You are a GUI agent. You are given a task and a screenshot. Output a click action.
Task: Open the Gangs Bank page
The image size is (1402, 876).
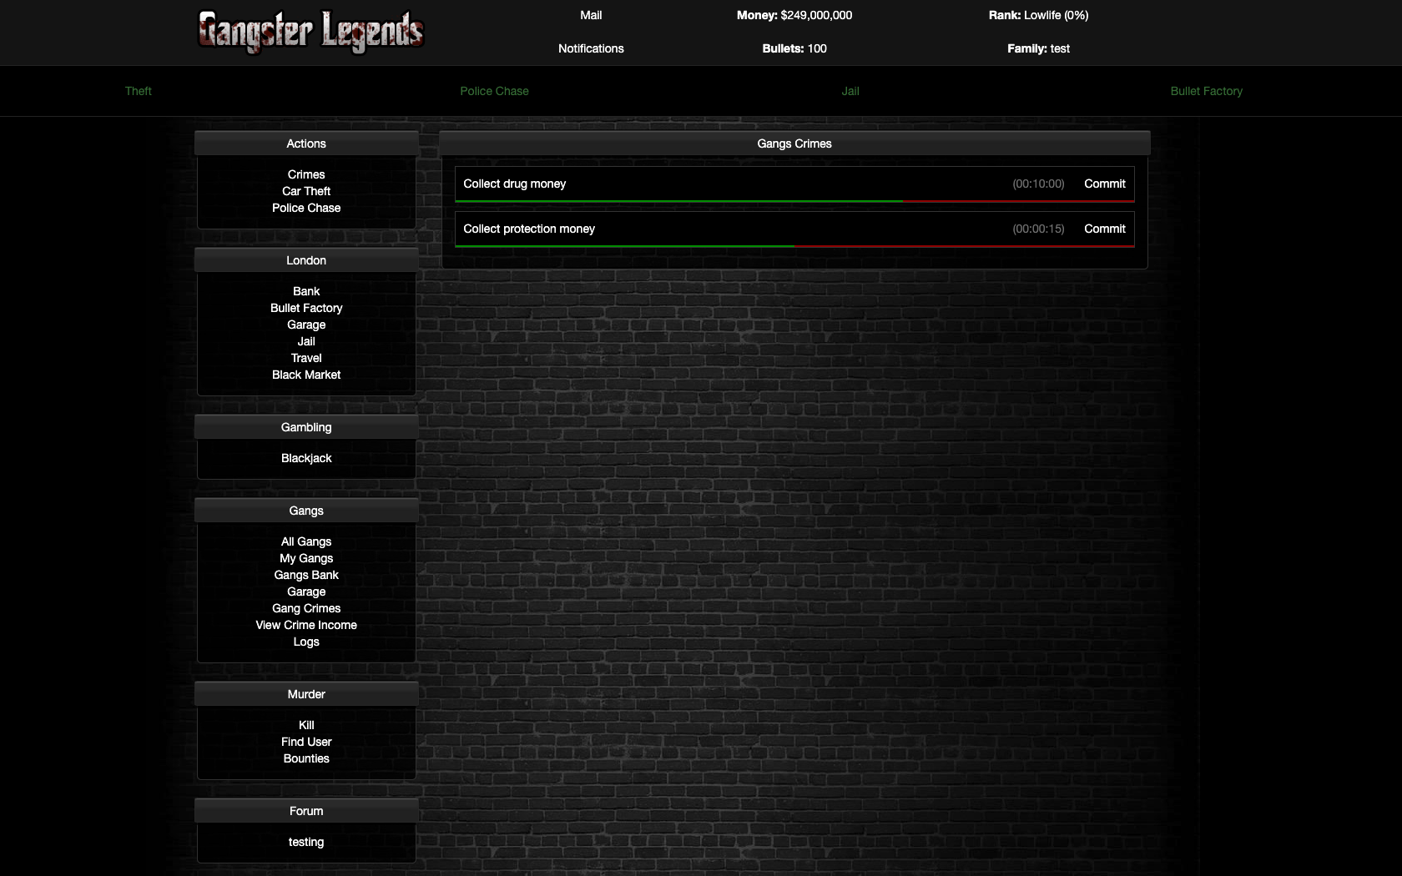[x=306, y=575]
